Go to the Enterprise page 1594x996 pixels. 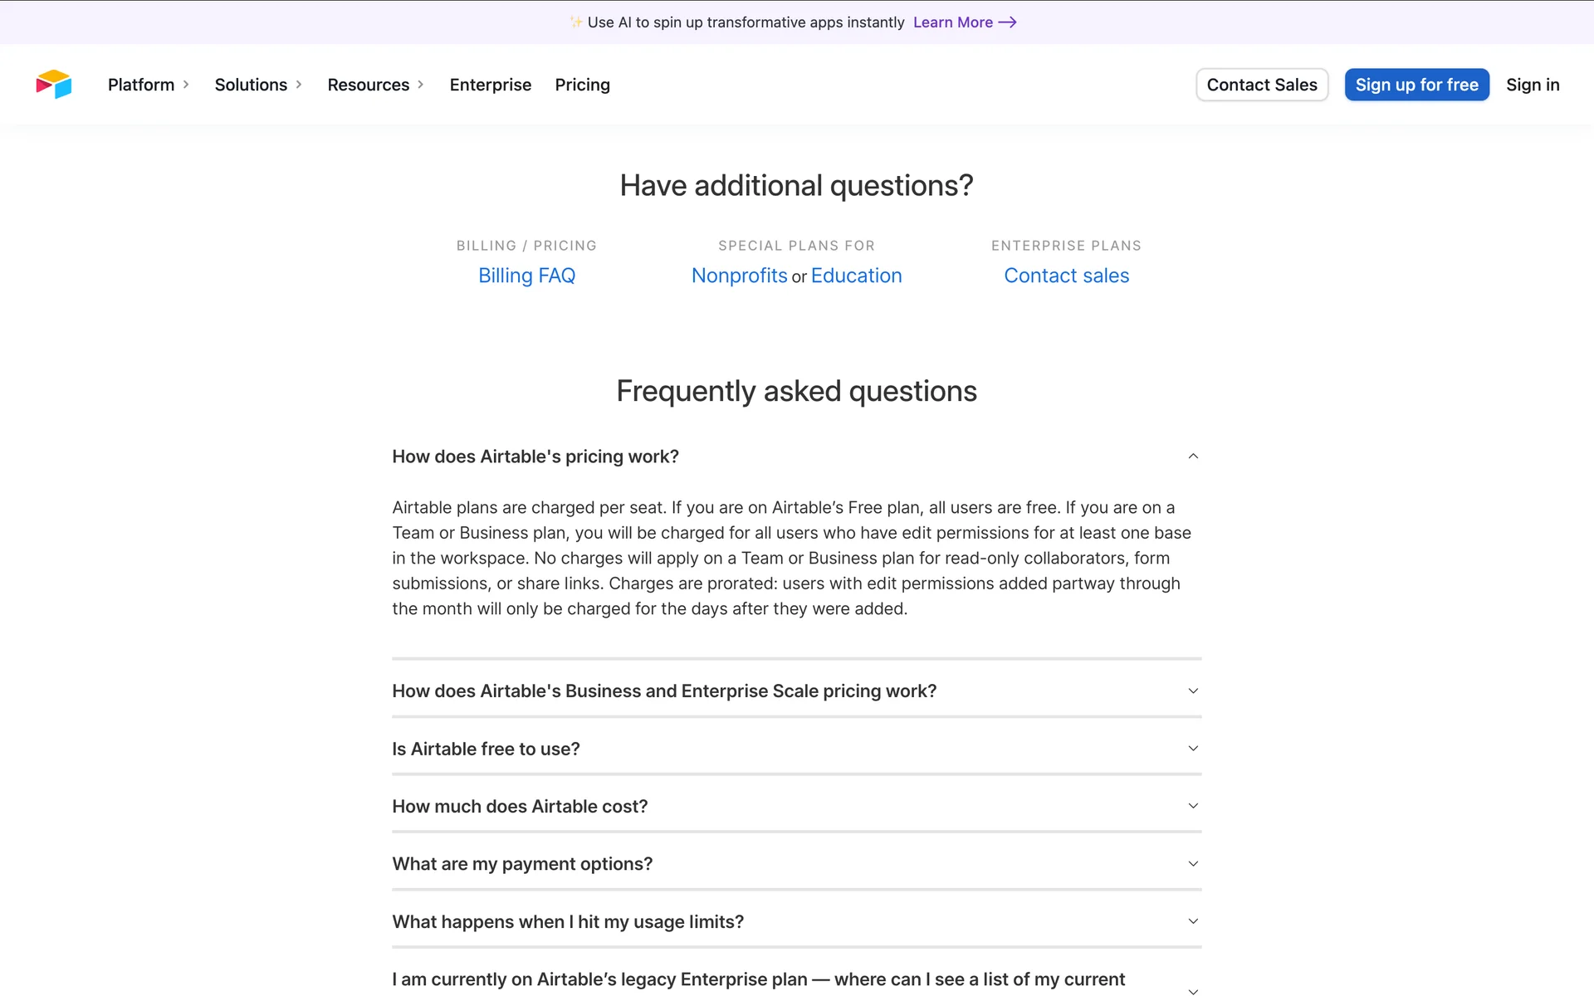click(490, 85)
